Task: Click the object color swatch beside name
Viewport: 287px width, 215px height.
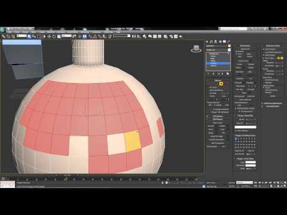Action: point(229,46)
